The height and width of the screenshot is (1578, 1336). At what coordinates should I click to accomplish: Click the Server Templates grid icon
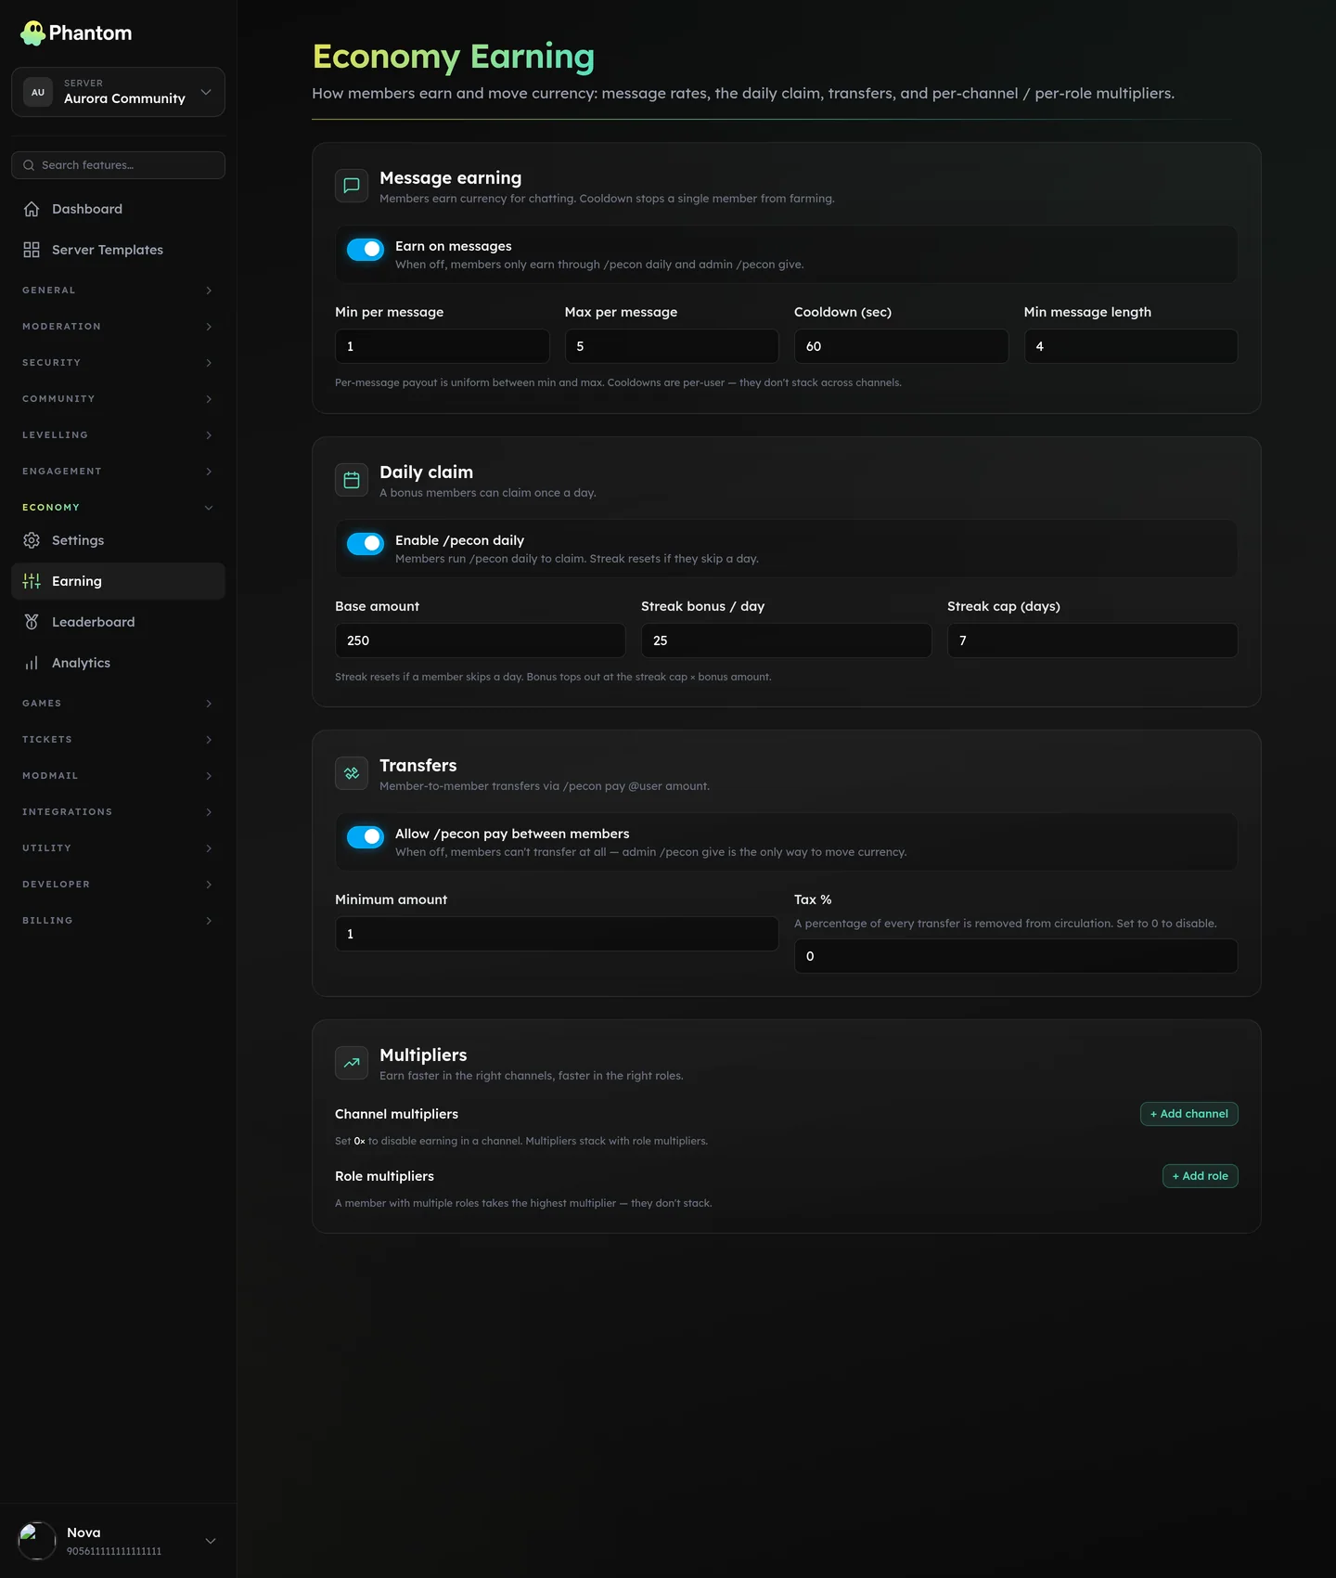click(x=32, y=250)
